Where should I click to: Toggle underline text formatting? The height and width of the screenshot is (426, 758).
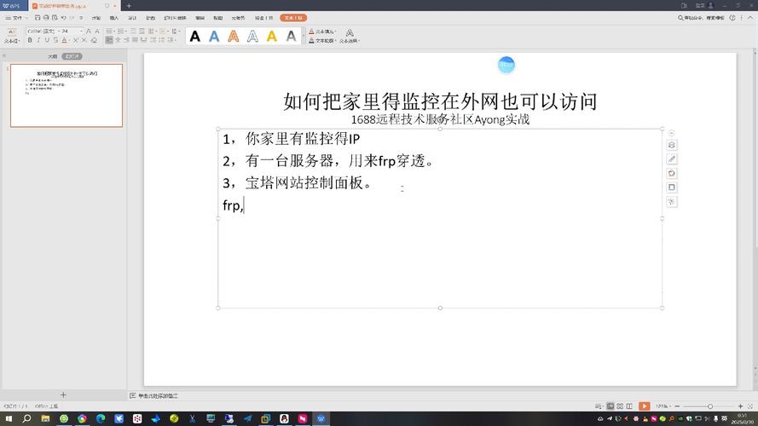coord(47,40)
